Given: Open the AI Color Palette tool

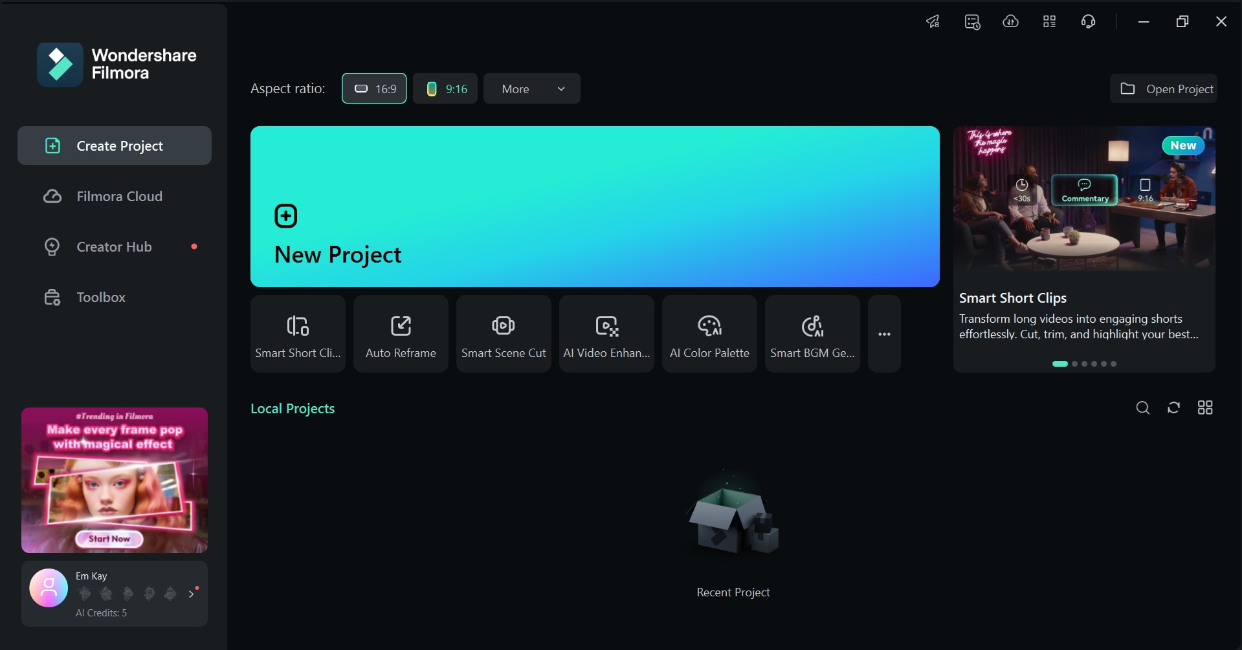Looking at the screenshot, I should coord(709,334).
